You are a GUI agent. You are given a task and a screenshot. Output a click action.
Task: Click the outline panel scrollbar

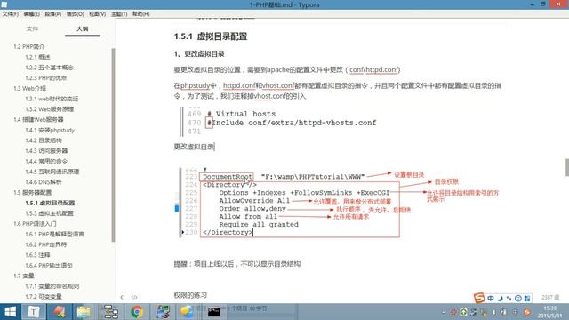[113, 145]
